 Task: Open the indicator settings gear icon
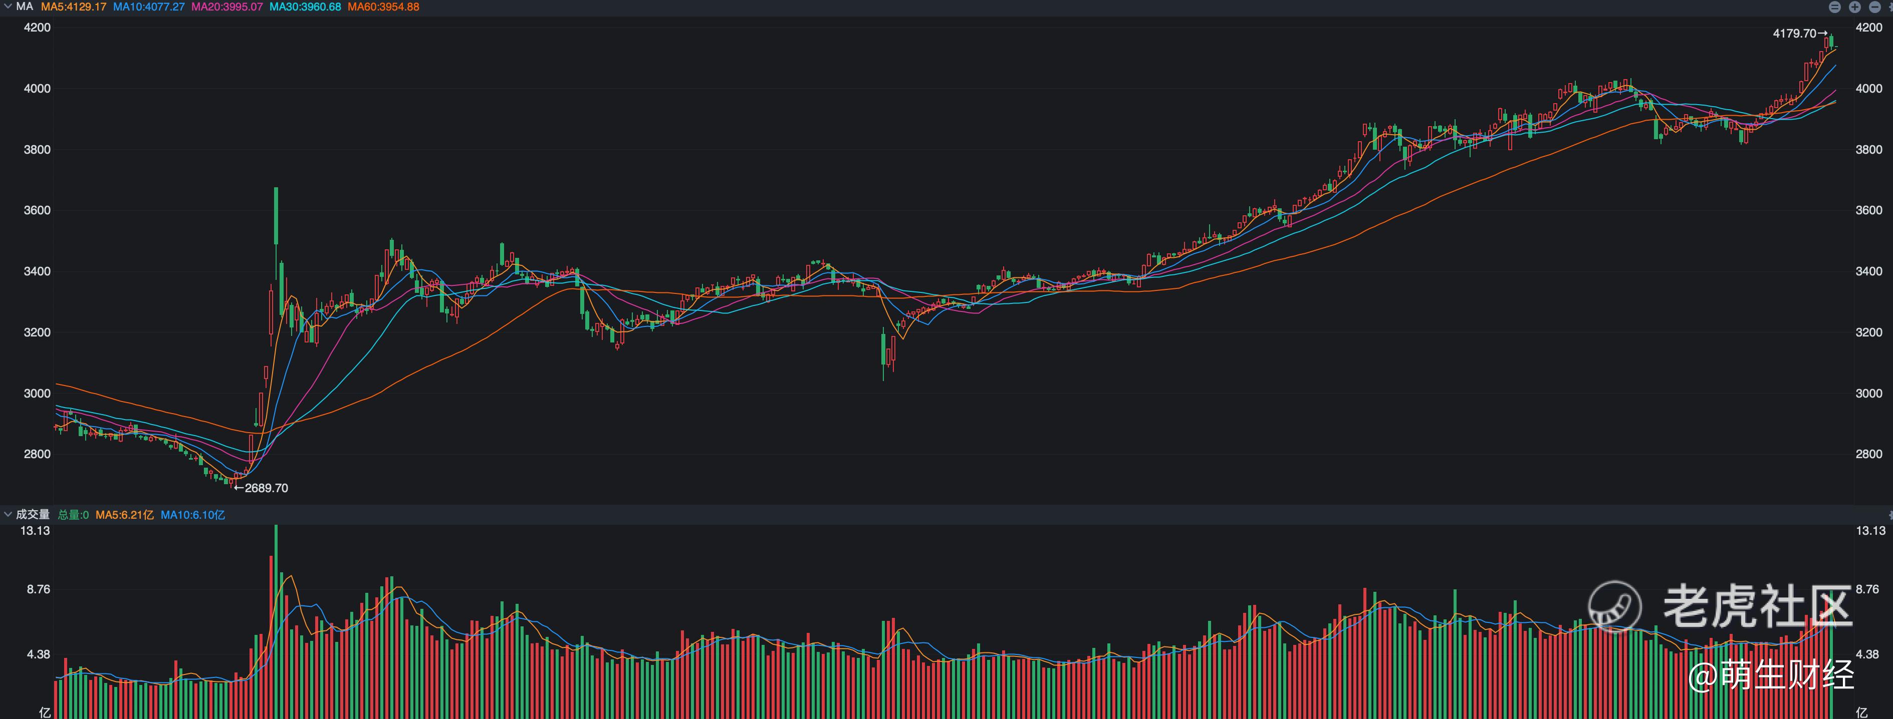[x=1891, y=8]
